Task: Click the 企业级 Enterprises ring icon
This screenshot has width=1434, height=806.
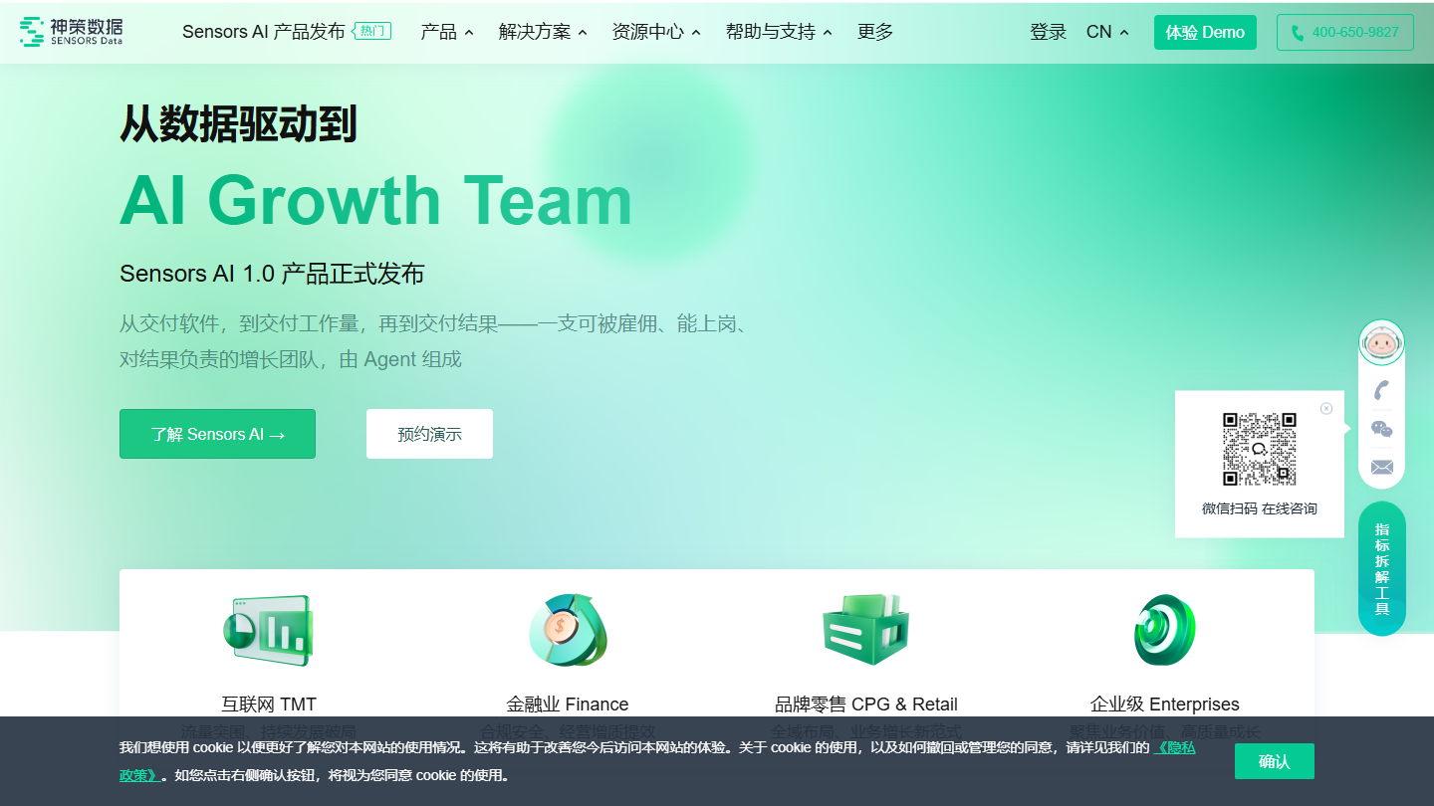Action: click(1165, 631)
